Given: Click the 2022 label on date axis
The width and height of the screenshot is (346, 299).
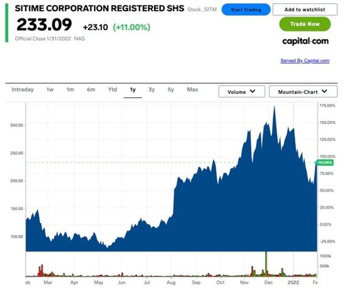Looking at the screenshot, I should [293, 283].
